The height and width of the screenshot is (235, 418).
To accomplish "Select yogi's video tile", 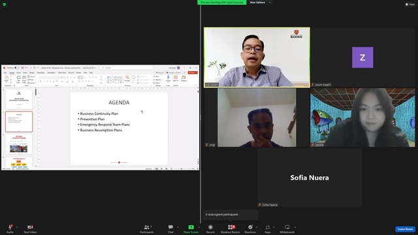I will (257, 117).
